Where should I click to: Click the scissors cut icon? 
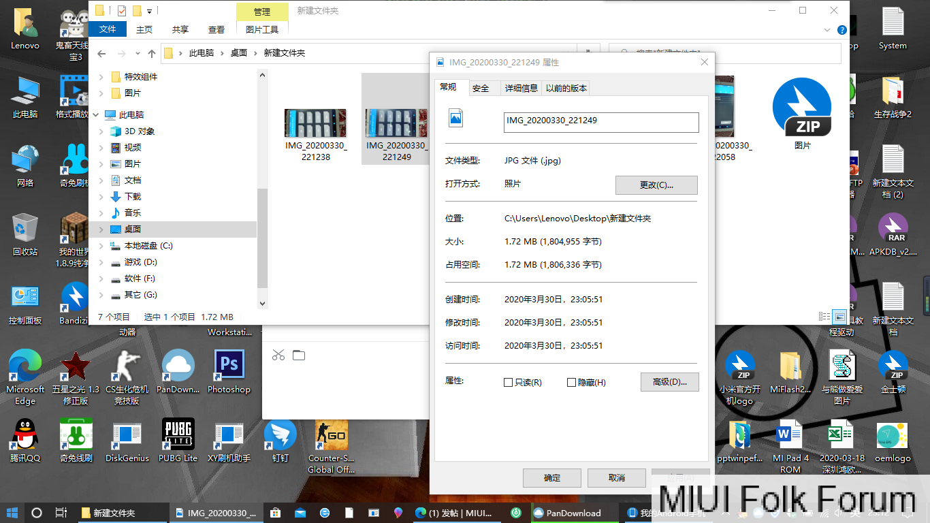tap(278, 355)
